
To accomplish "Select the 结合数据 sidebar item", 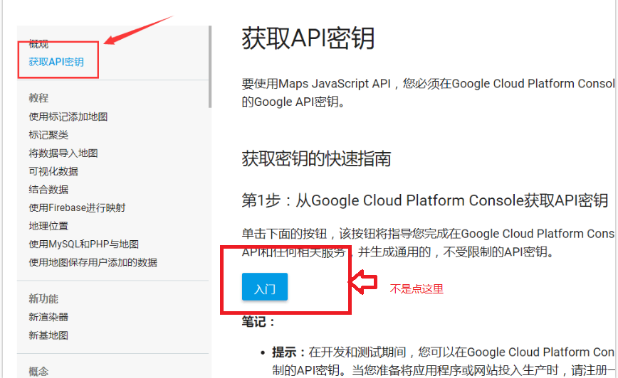I will click(x=48, y=190).
